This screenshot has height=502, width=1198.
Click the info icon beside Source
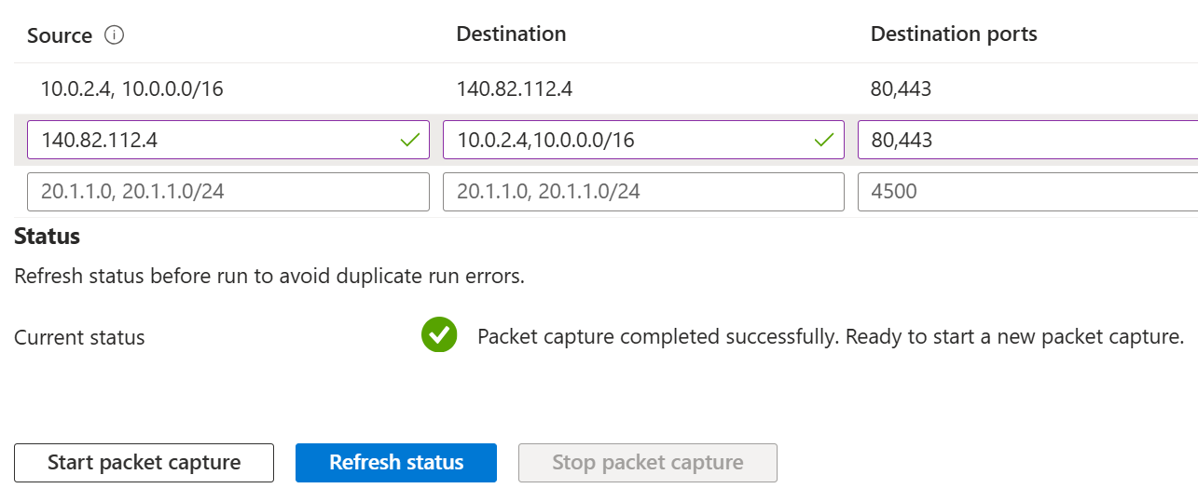(x=115, y=35)
